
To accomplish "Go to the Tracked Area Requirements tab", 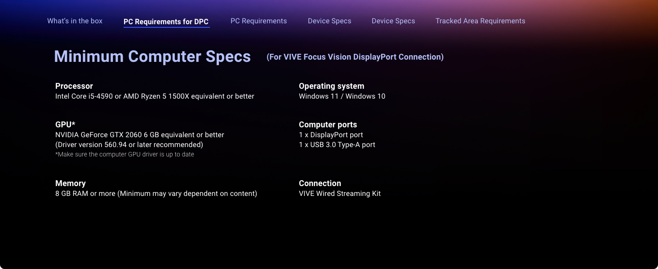I will [480, 21].
